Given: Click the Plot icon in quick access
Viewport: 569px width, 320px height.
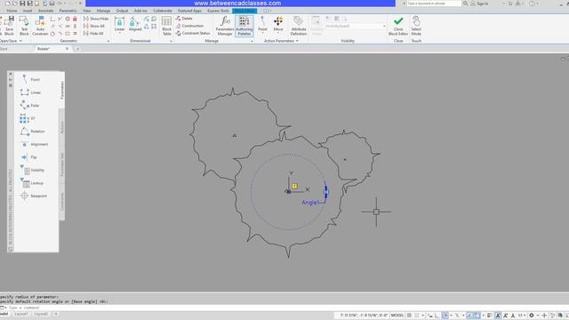Looking at the screenshot, I should click(52, 4).
